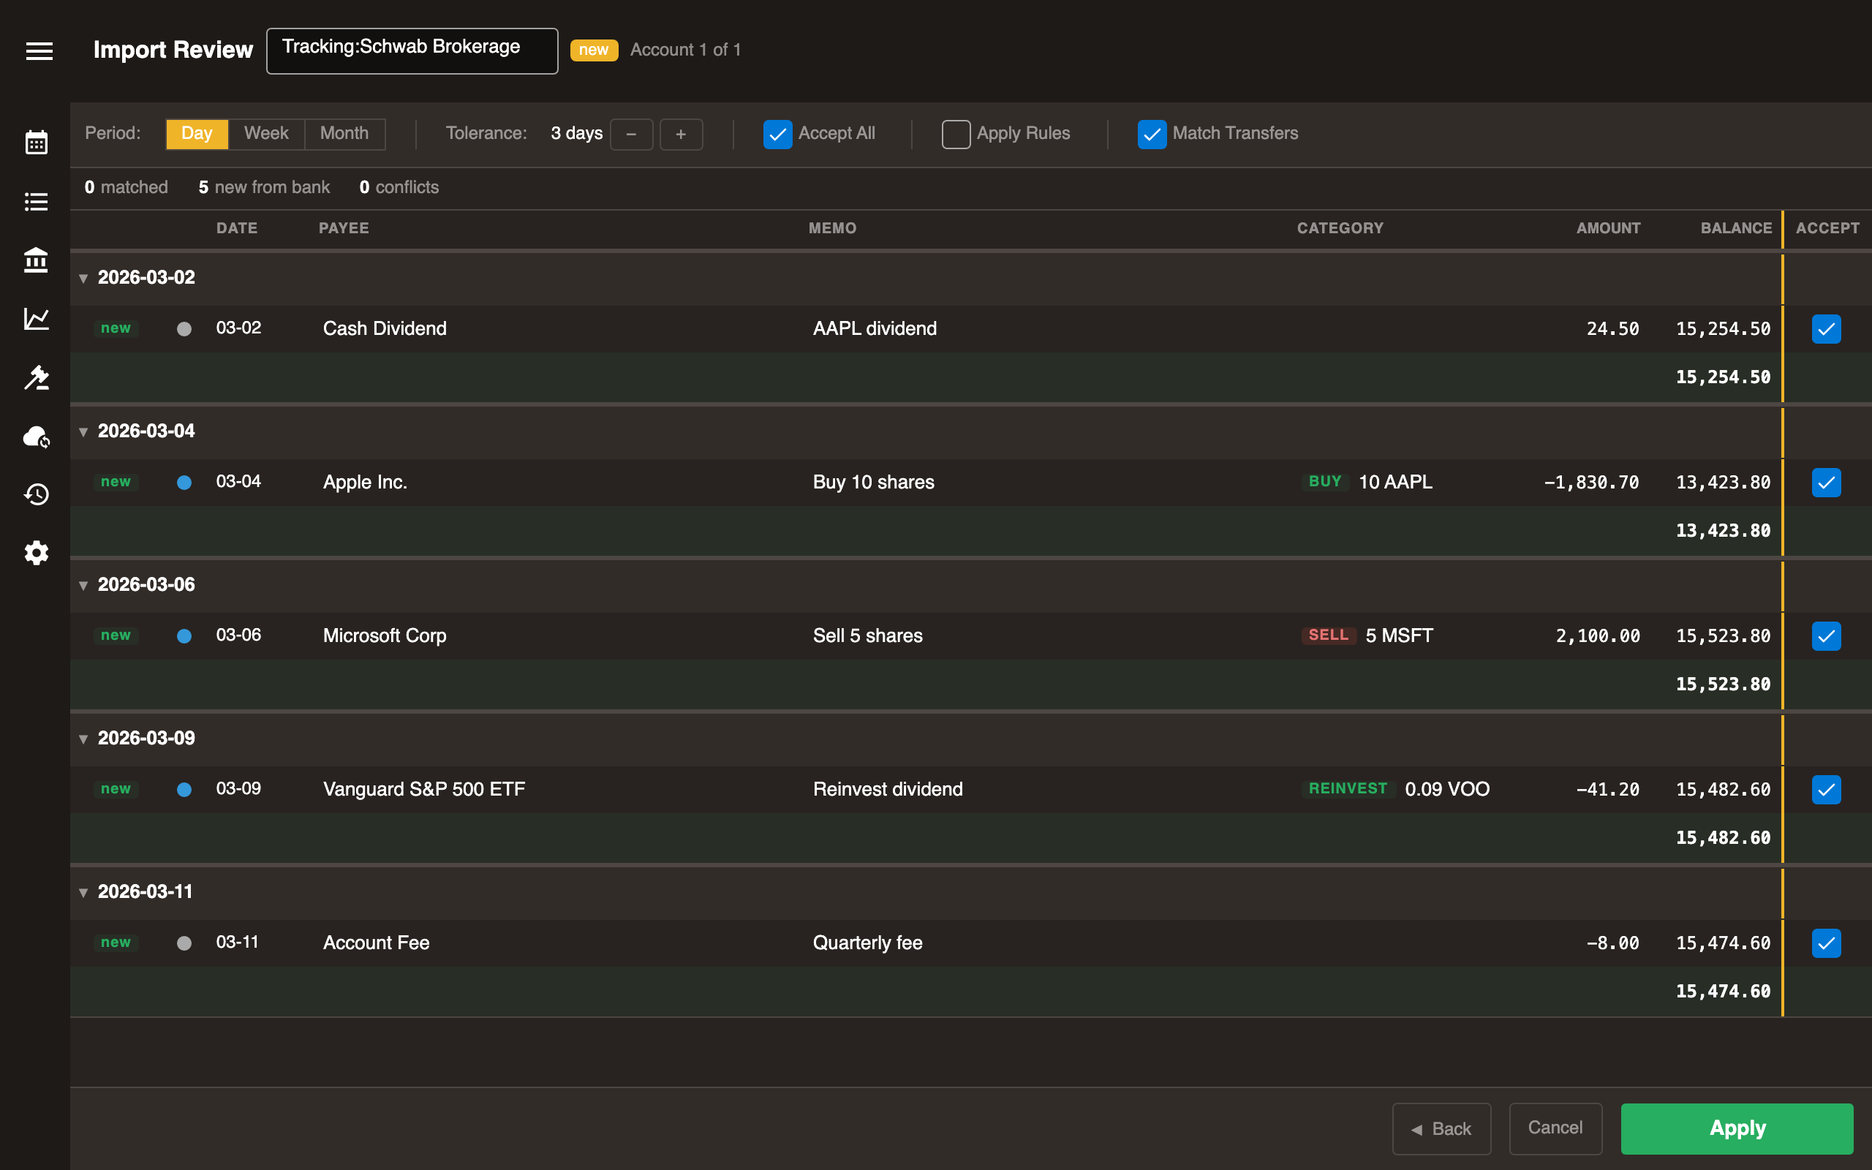This screenshot has width=1872, height=1170.
Task: Click the Microsoft Corp payee
Action: coord(385,636)
